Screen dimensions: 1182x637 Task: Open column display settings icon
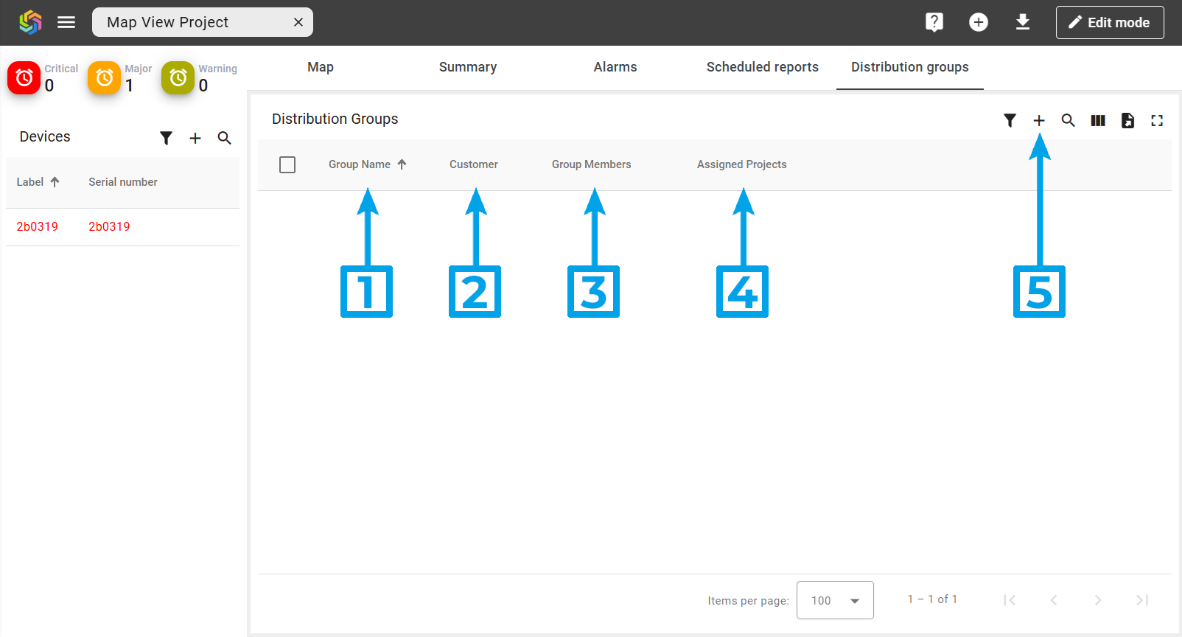pos(1097,120)
